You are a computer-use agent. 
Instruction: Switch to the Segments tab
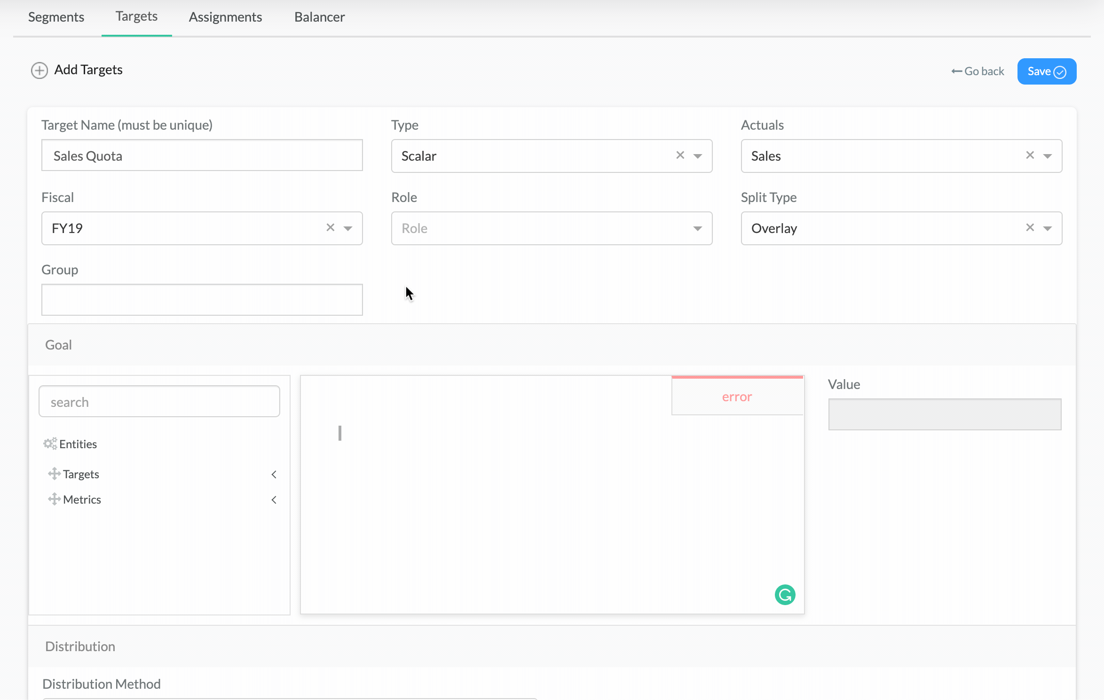pos(56,17)
